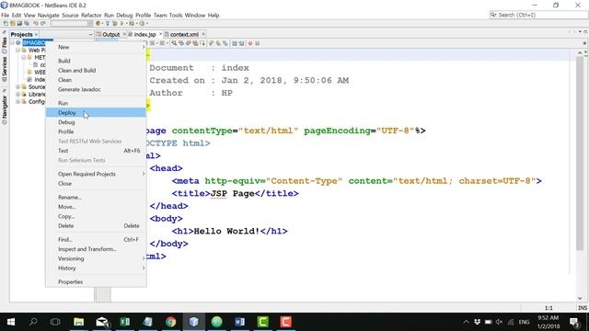Click the editor scrollbar down arrow
The width and height of the screenshot is (589, 331).
(580, 298)
